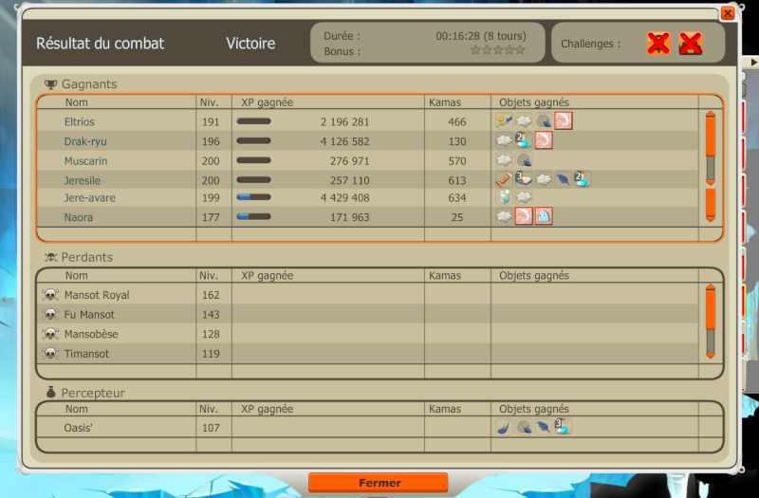Click the down arrow of the Perdants scrollbar
The image size is (759, 498).
711,356
